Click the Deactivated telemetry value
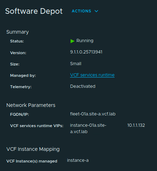Screen dimensions: 157x171 (83, 86)
